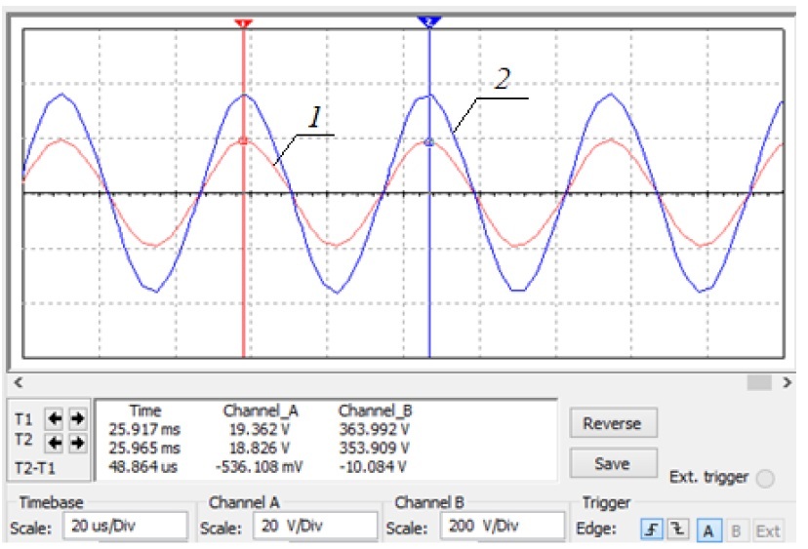Move cursor T1 right with arrow
Viewport: 808px width, 549px height.
click(77, 418)
